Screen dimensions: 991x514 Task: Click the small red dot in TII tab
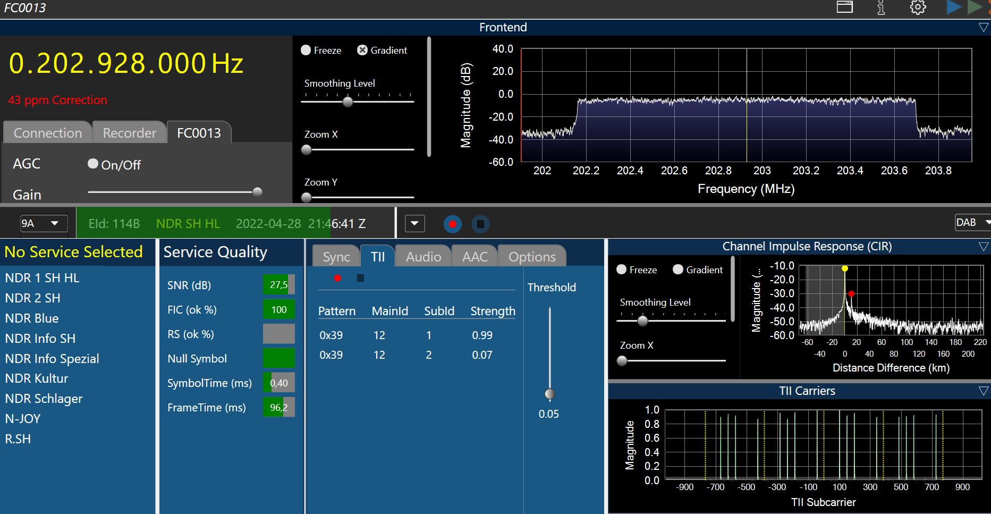tap(337, 278)
